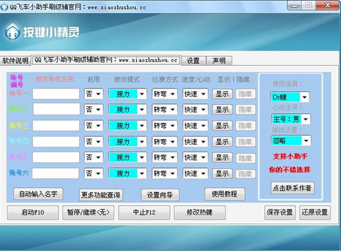Viewport: 341px width, 251px height.
Task: Open the 速度 快速 dropdown for 账号六
Action: click(195, 174)
